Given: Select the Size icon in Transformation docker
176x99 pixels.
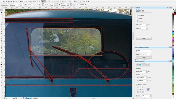Looking at the screenshot, I should pos(145,64).
